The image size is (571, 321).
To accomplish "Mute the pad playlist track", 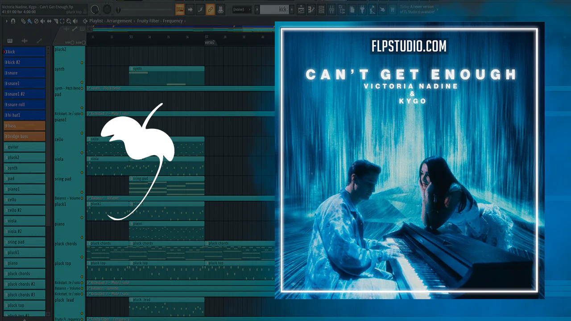I will [x=82, y=108].
